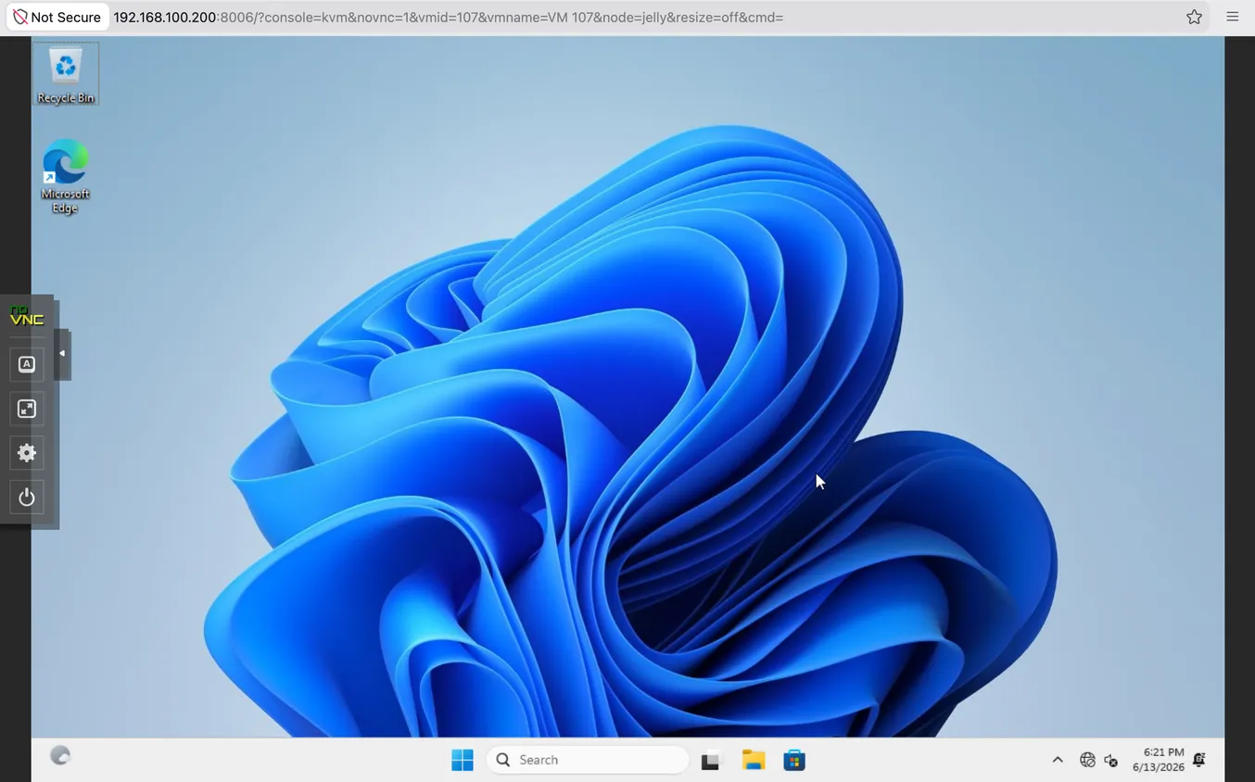Open Task View on the taskbar
Viewport: 1255px width, 782px height.
[x=711, y=761]
